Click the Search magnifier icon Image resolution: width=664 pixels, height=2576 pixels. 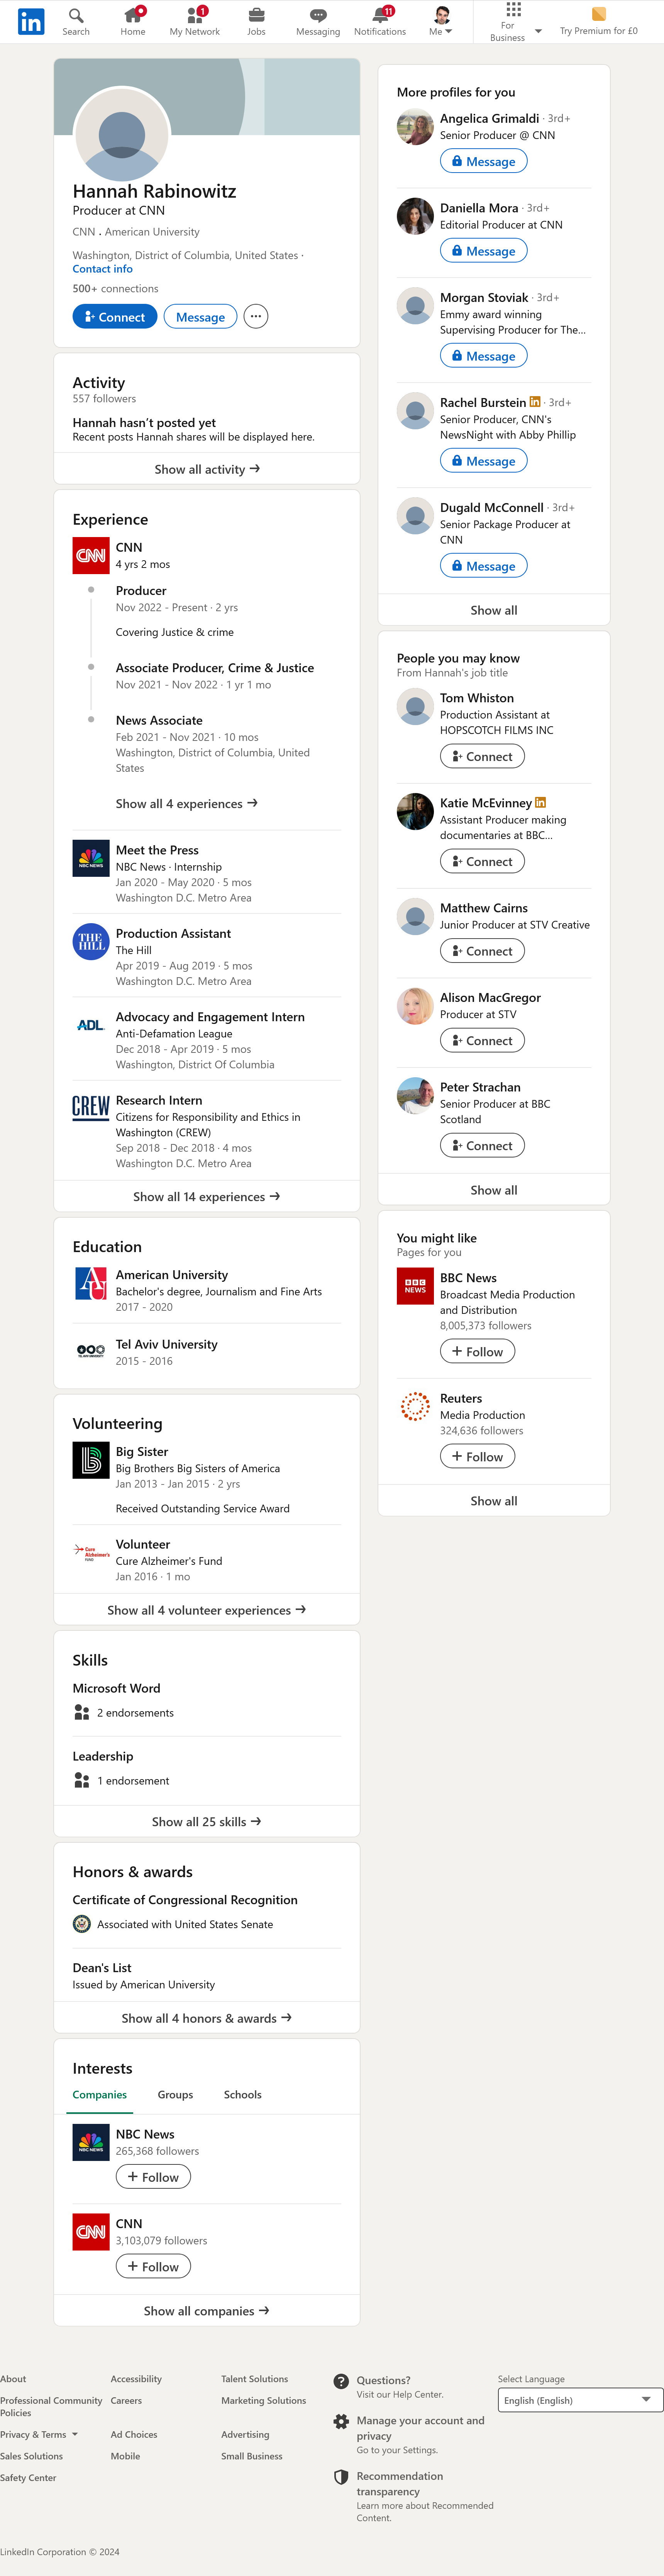tap(76, 15)
